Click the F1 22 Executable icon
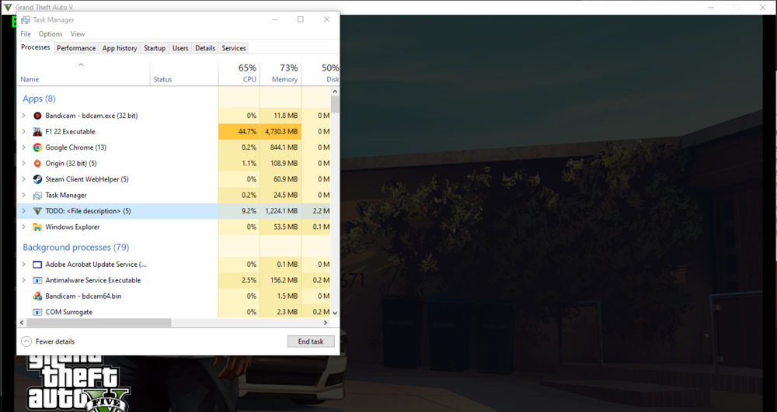Screen dimensions: 777x412 tap(37, 132)
